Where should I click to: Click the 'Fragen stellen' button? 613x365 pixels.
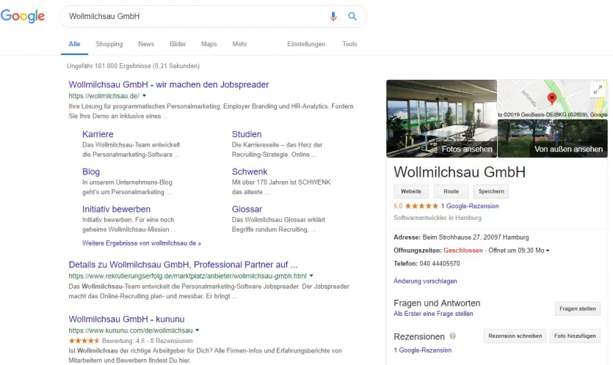click(x=578, y=309)
